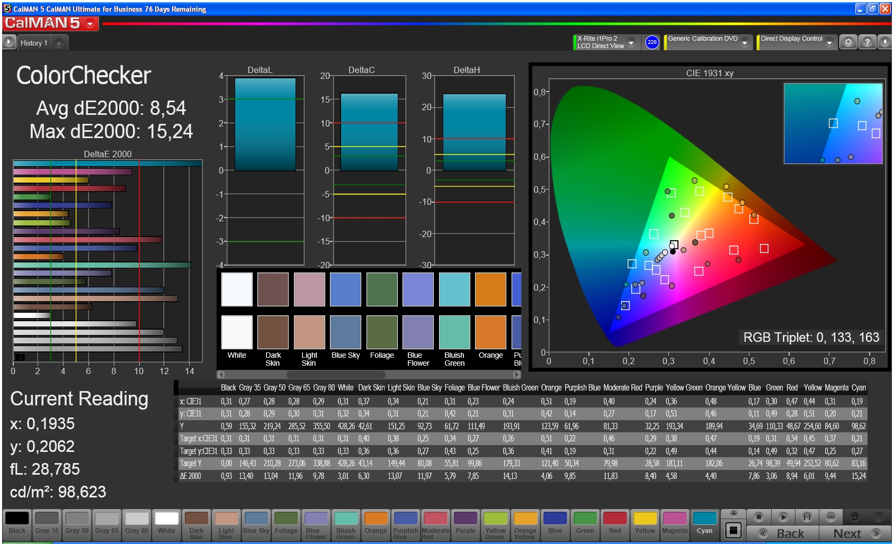Click the DeltaC chart
The width and height of the screenshot is (894, 544).
[x=369, y=170]
